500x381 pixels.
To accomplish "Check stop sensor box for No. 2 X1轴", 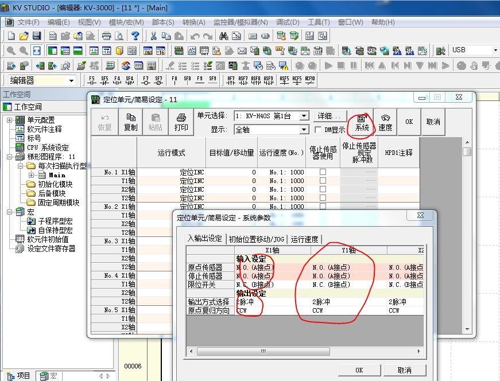I will [x=323, y=207].
